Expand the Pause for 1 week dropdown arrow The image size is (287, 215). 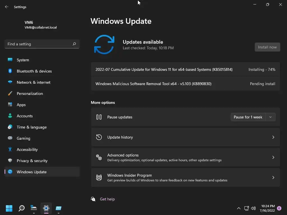270,117
